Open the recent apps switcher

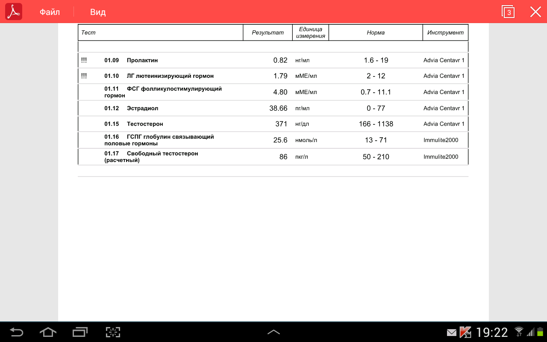(80, 332)
